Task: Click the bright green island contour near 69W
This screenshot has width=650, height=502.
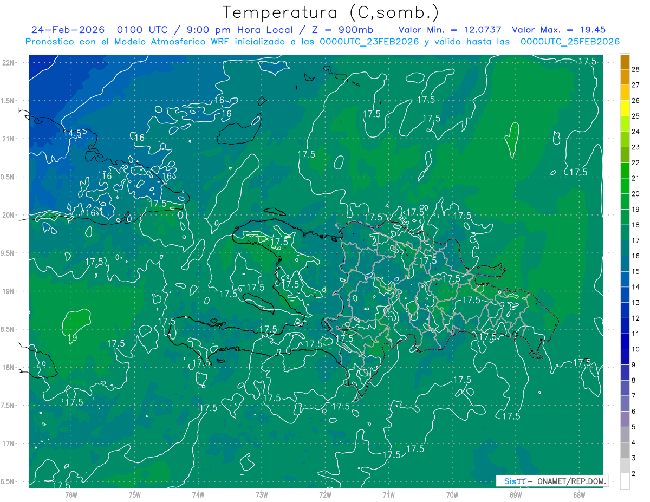Action: click(512, 140)
